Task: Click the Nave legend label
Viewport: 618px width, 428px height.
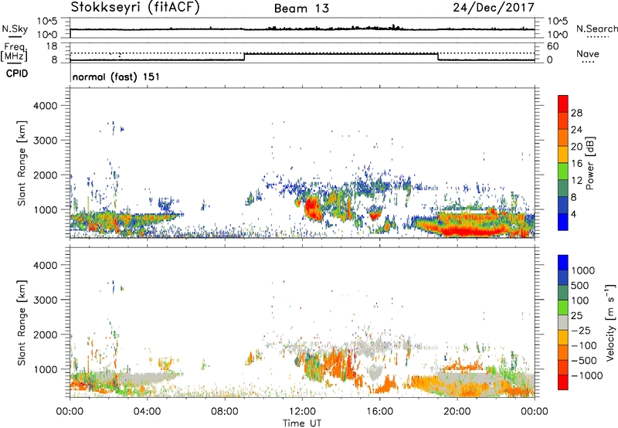Action: coord(588,54)
